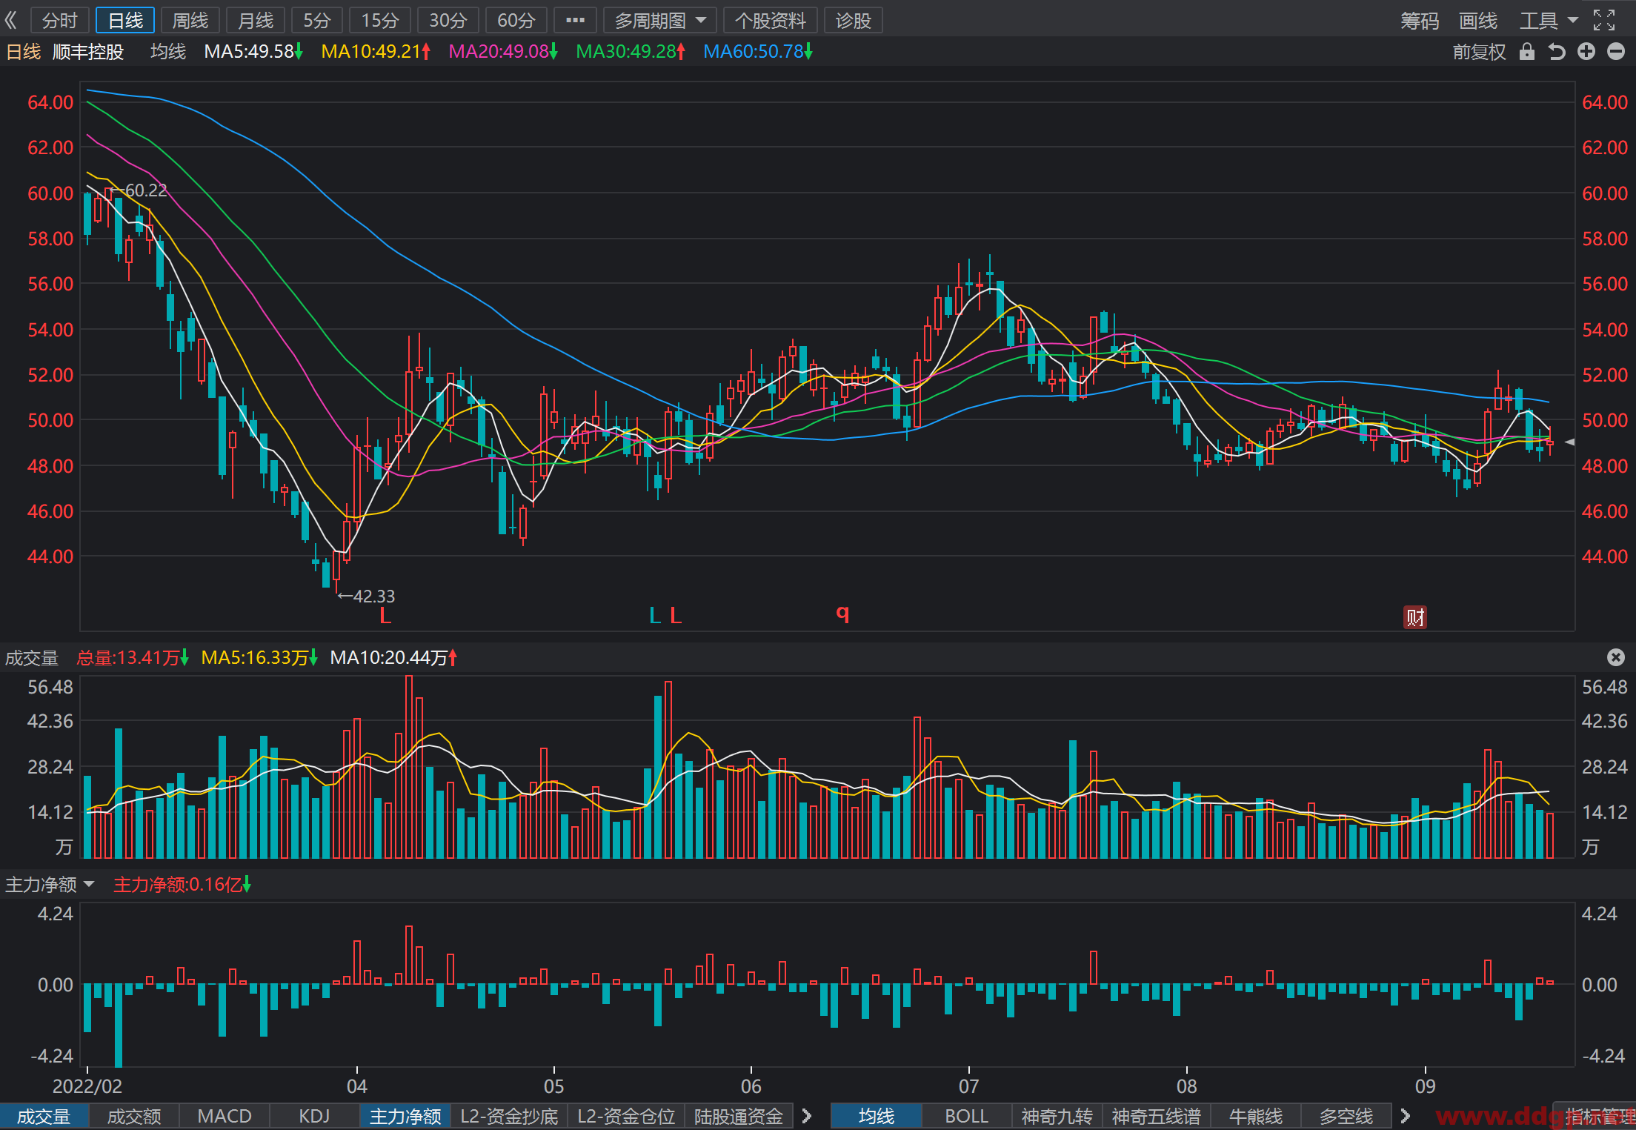
Task: Open 筹码 chip distribution
Action: click(x=1420, y=20)
